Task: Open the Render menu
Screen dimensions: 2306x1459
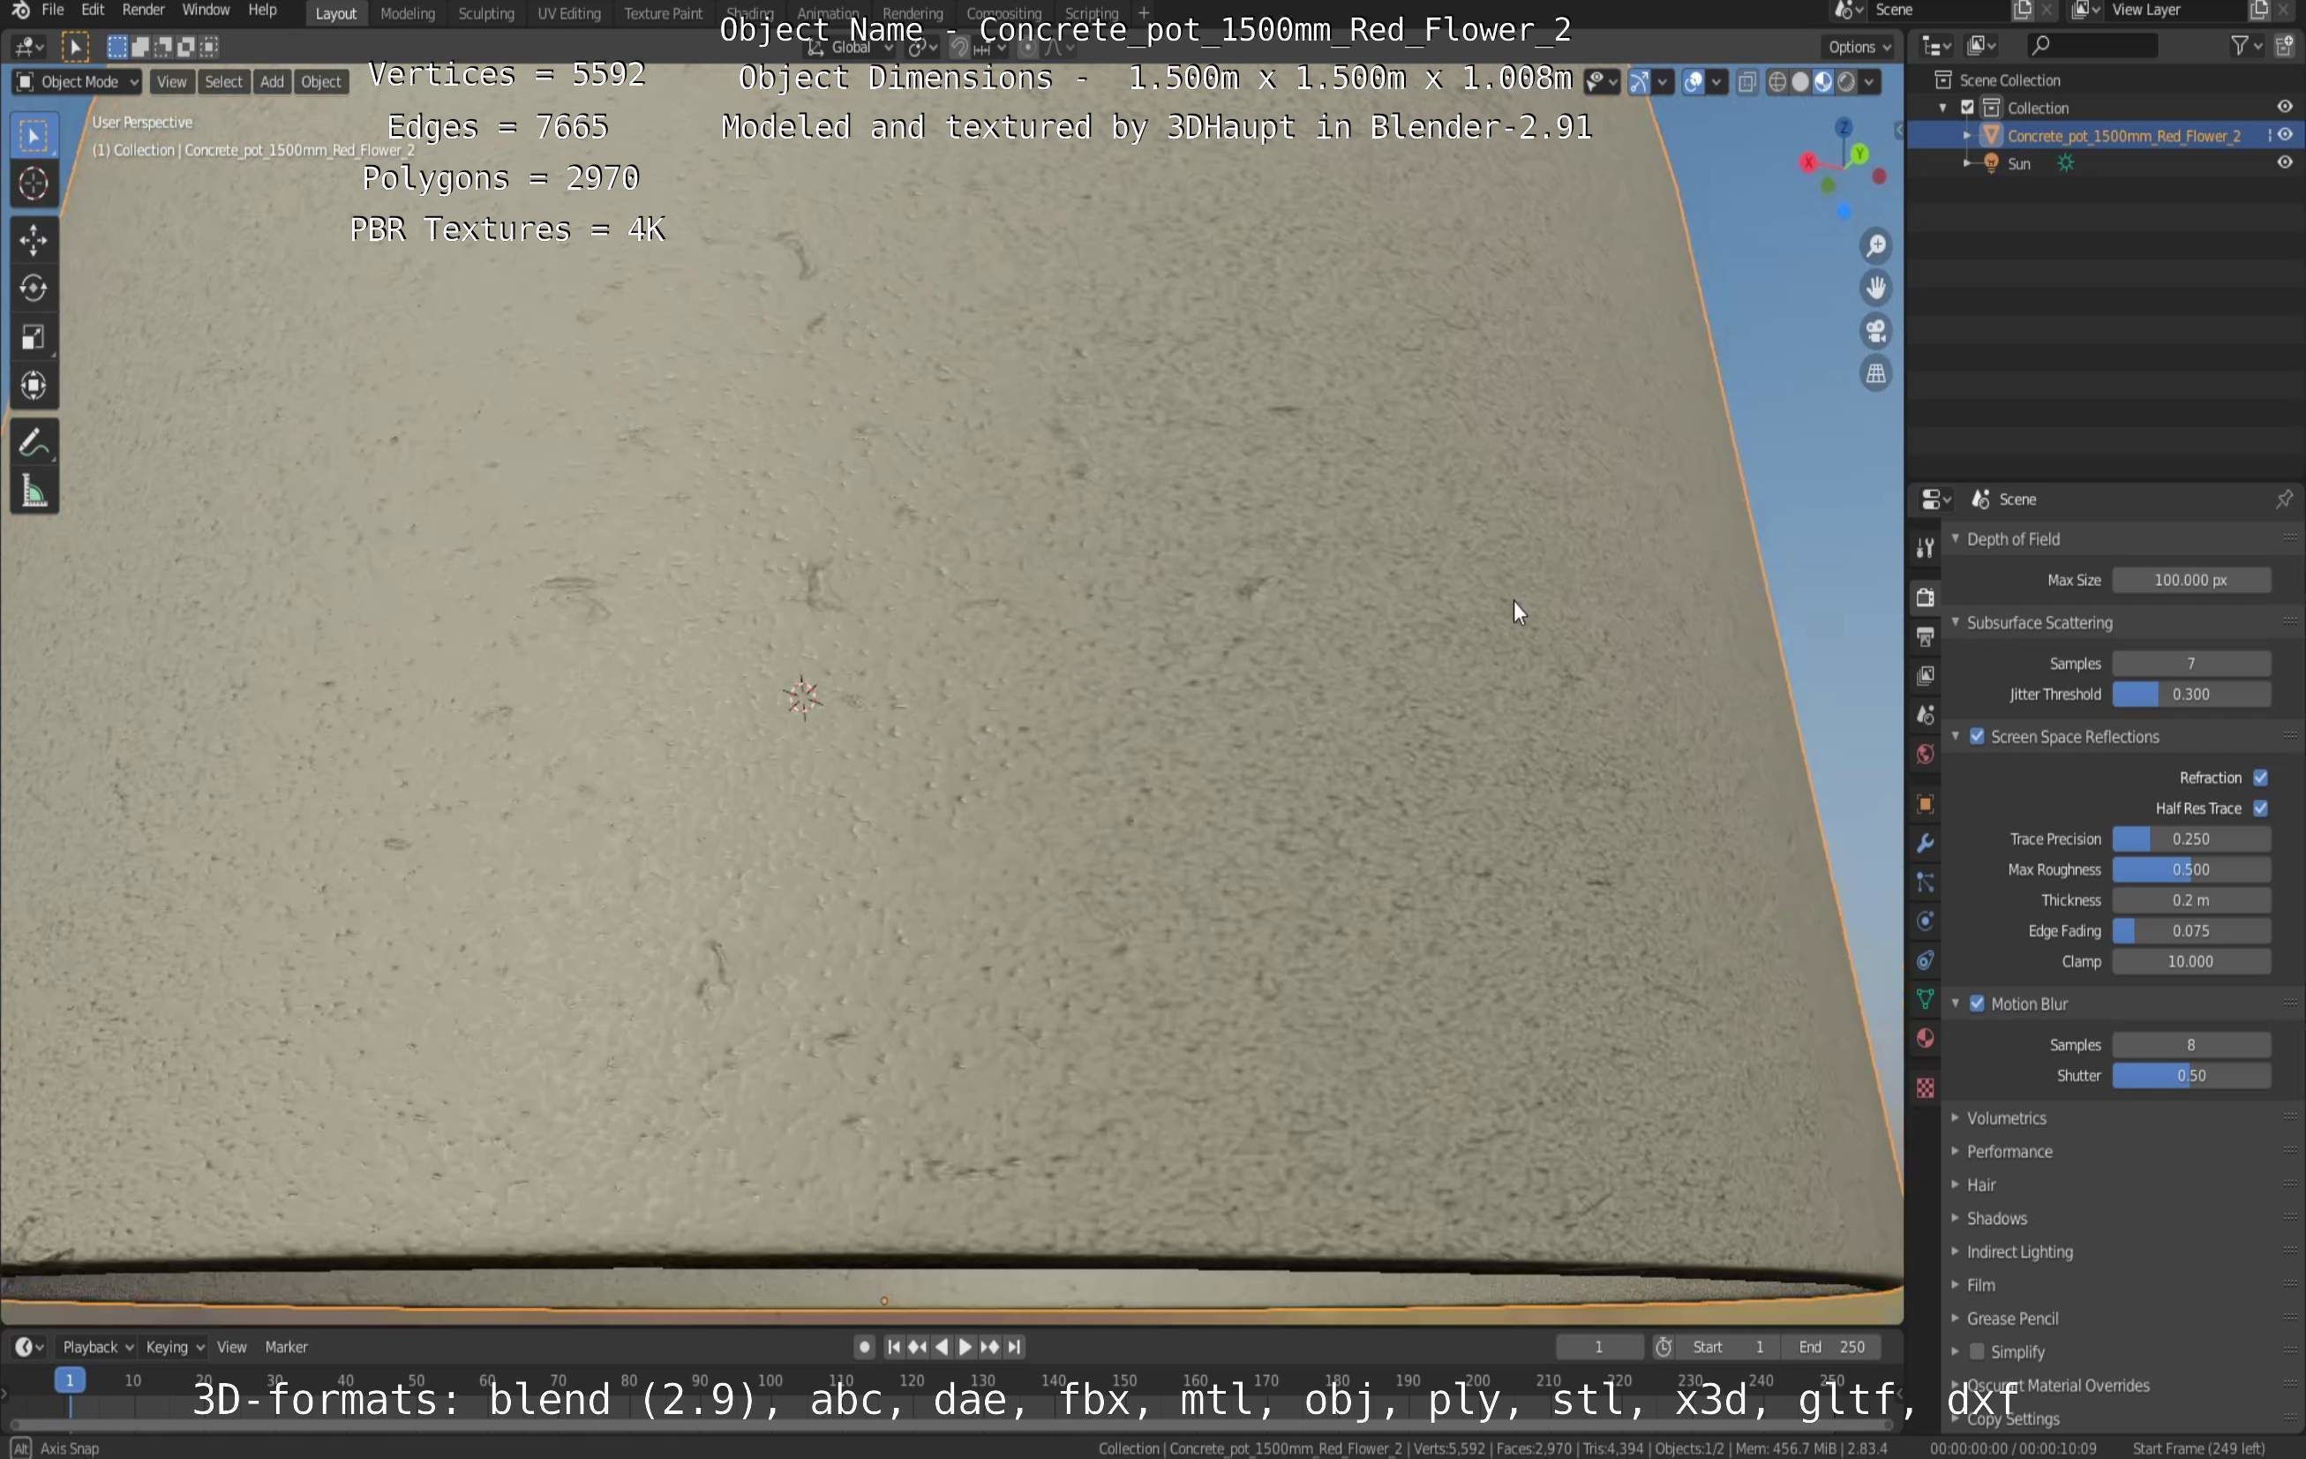Action: click(144, 11)
